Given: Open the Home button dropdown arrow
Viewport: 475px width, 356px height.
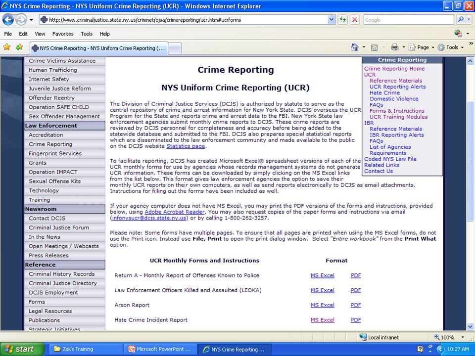Looking at the screenshot, I should point(364,47).
